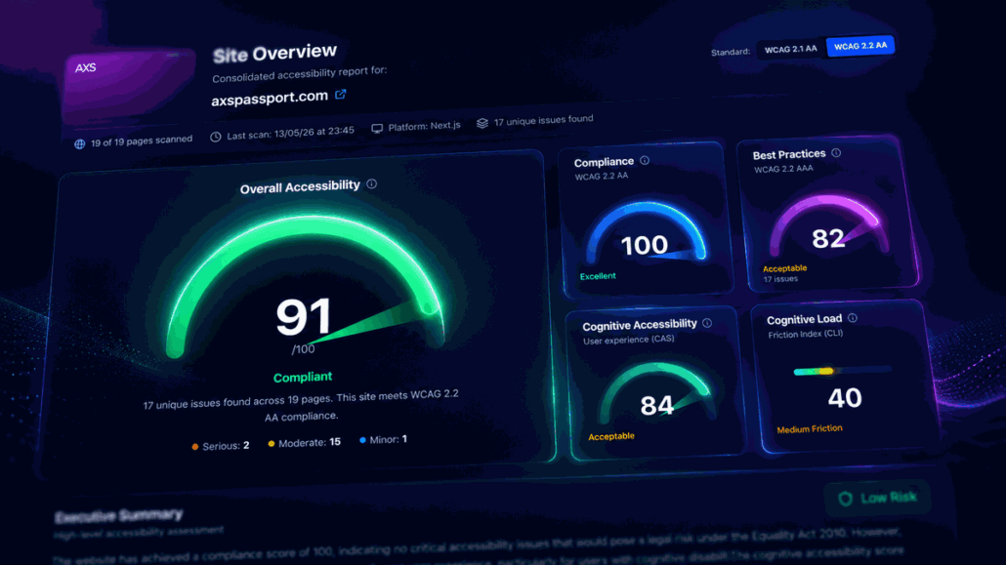This screenshot has height=565, width=1006.
Task: Show info for Cognitive Load card
Action: click(852, 317)
